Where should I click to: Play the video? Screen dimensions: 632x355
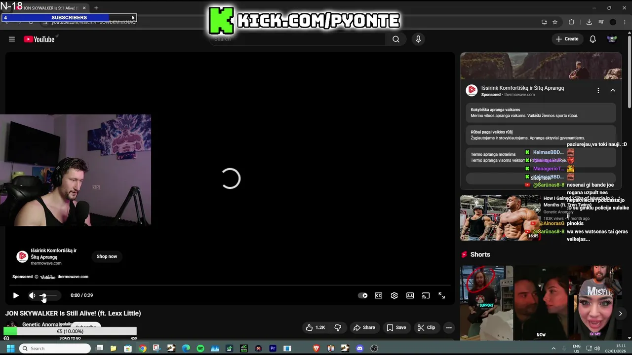pyautogui.click(x=16, y=295)
